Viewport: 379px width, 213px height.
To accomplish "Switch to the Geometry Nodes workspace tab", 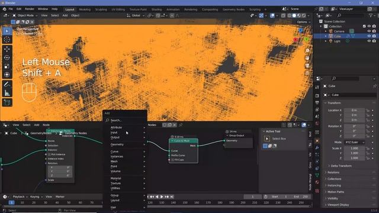I will (233, 9).
